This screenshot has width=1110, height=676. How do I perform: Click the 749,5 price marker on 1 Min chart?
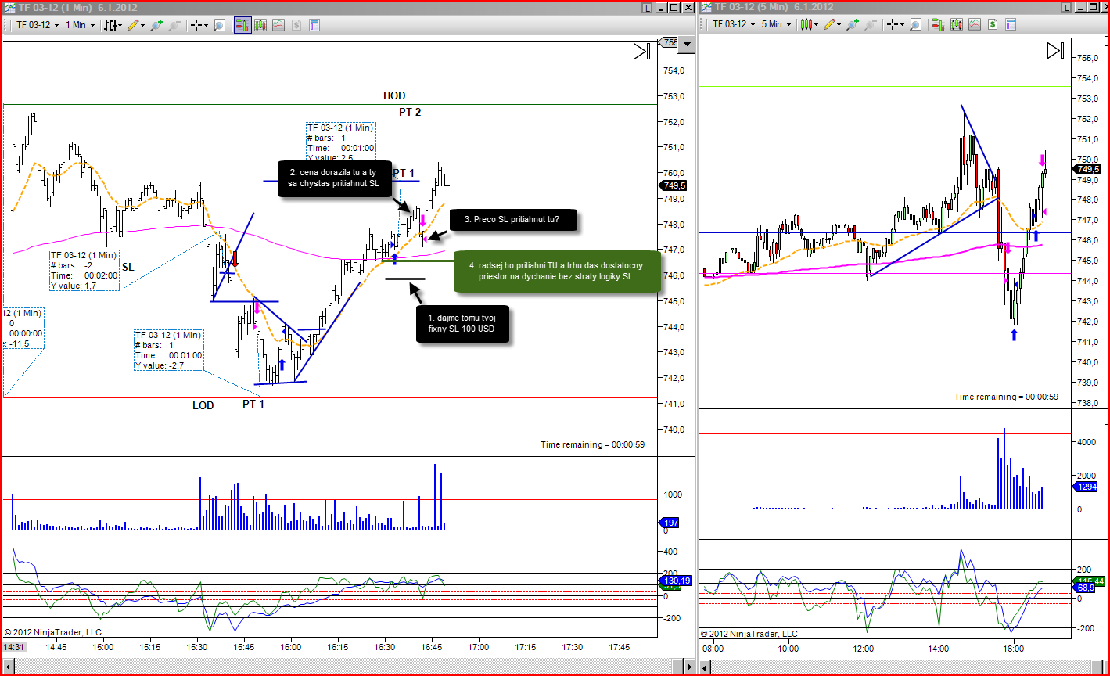[x=673, y=185]
